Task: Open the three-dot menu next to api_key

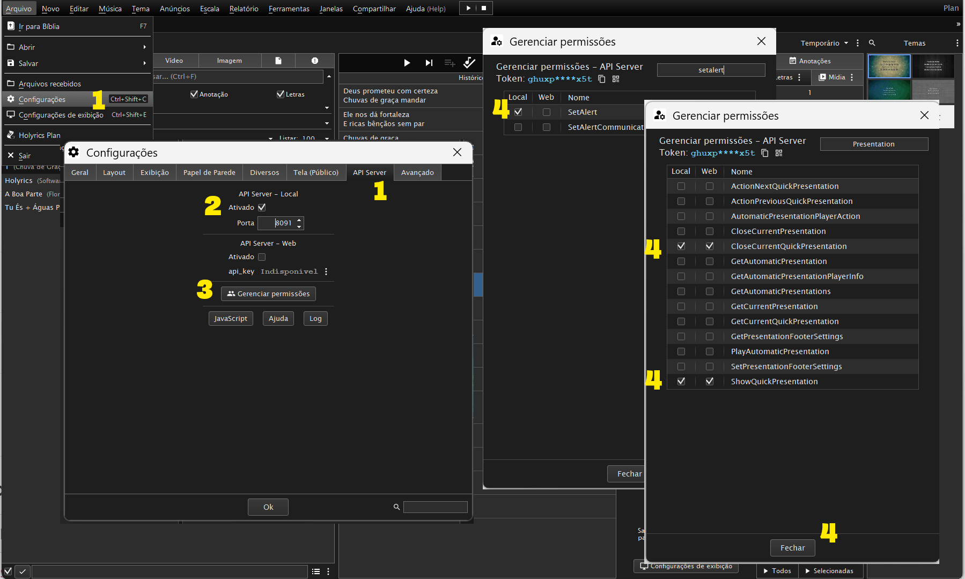Action: 326,272
